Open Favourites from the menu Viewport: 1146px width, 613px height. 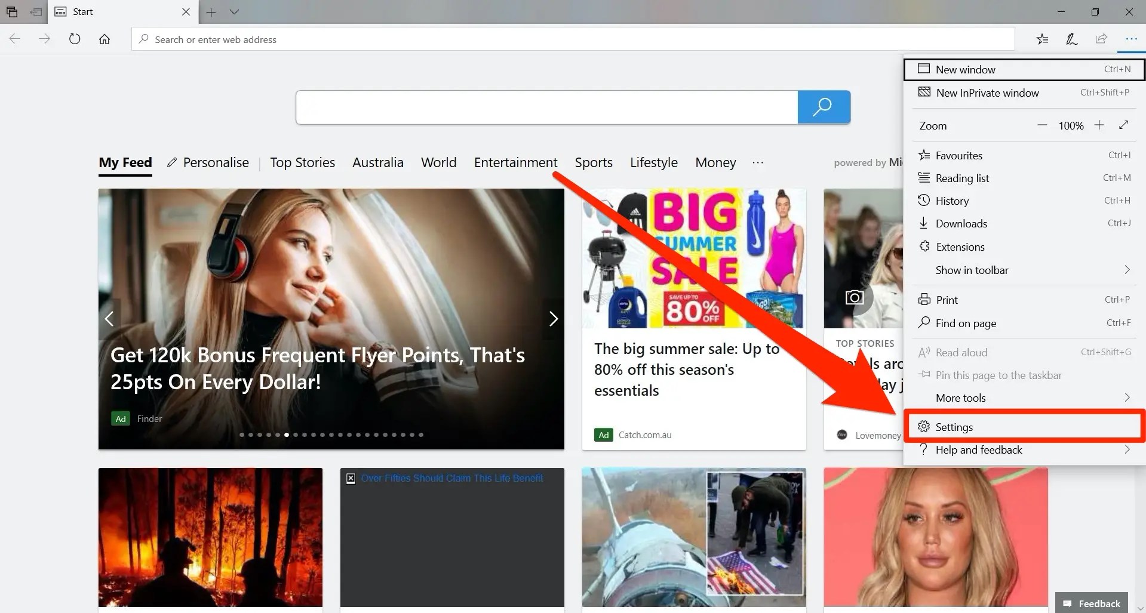1024,155
